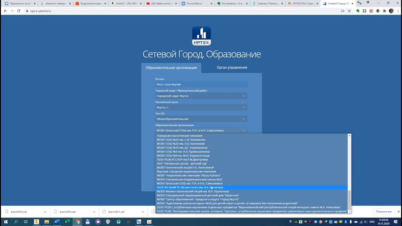The image size is (402, 226).
Task: Open БАННЕР3.cdr download options arrow
Action: click(x=45, y=212)
